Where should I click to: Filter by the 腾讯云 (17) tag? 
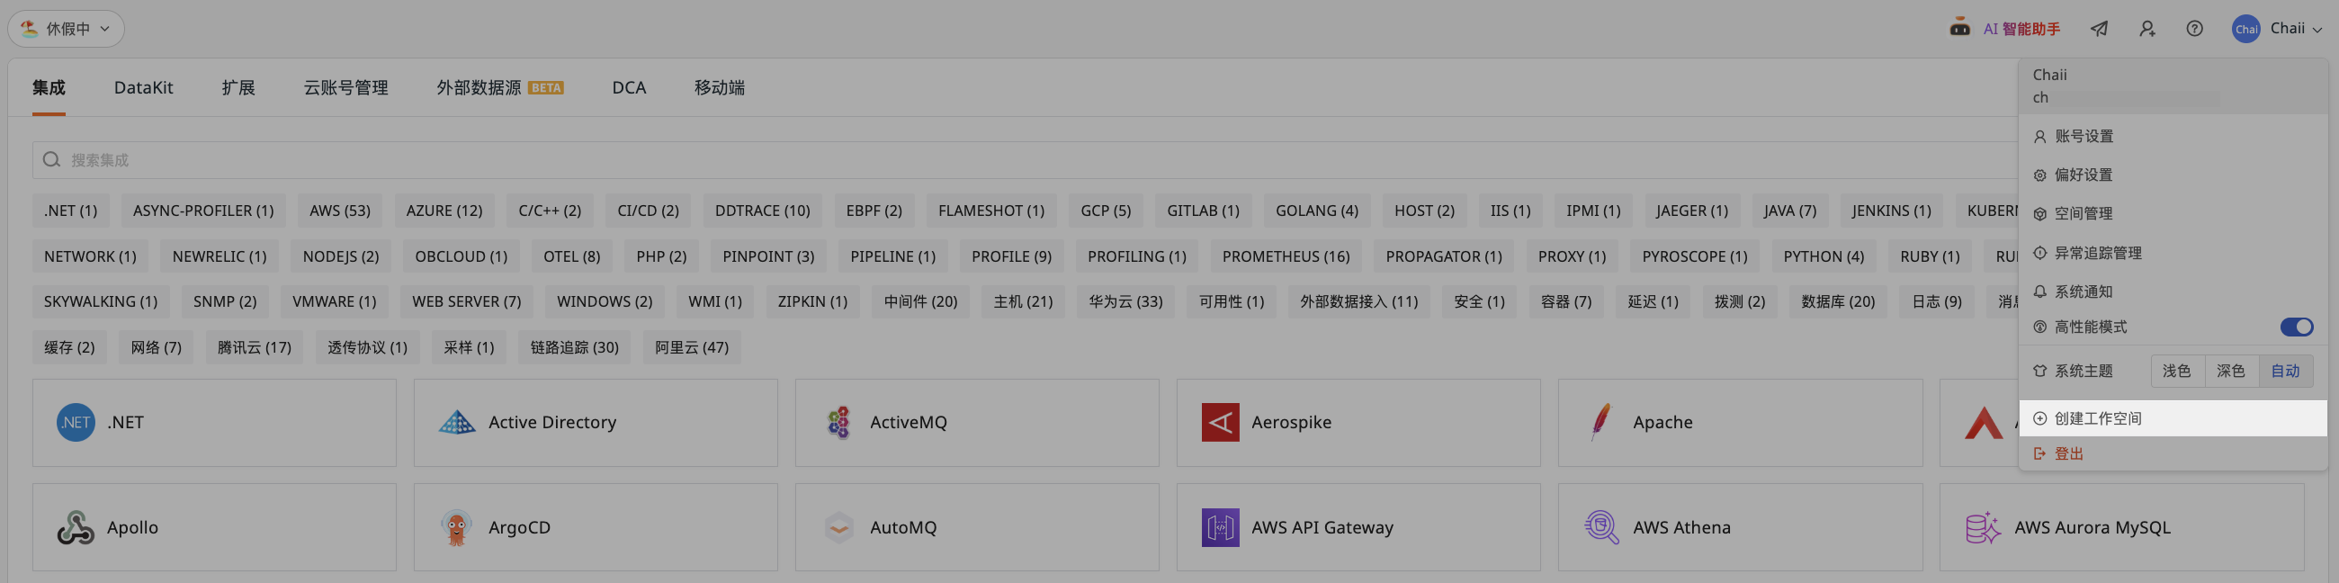pyautogui.click(x=255, y=347)
